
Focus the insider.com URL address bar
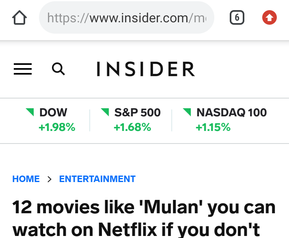pos(126,18)
